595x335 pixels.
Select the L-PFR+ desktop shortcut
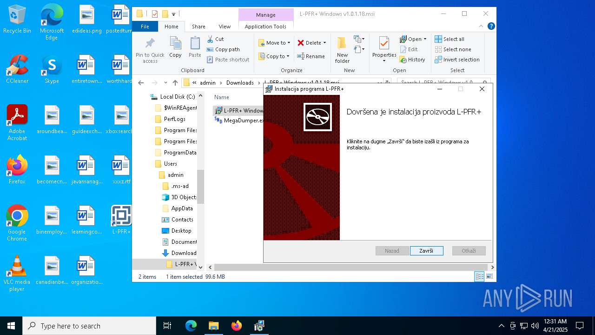tap(121, 220)
